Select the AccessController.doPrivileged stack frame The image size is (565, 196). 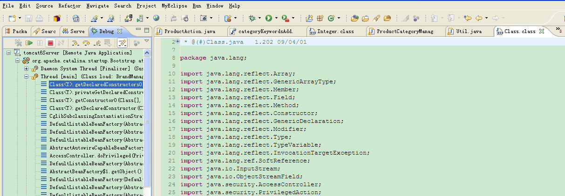pos(96,156)
